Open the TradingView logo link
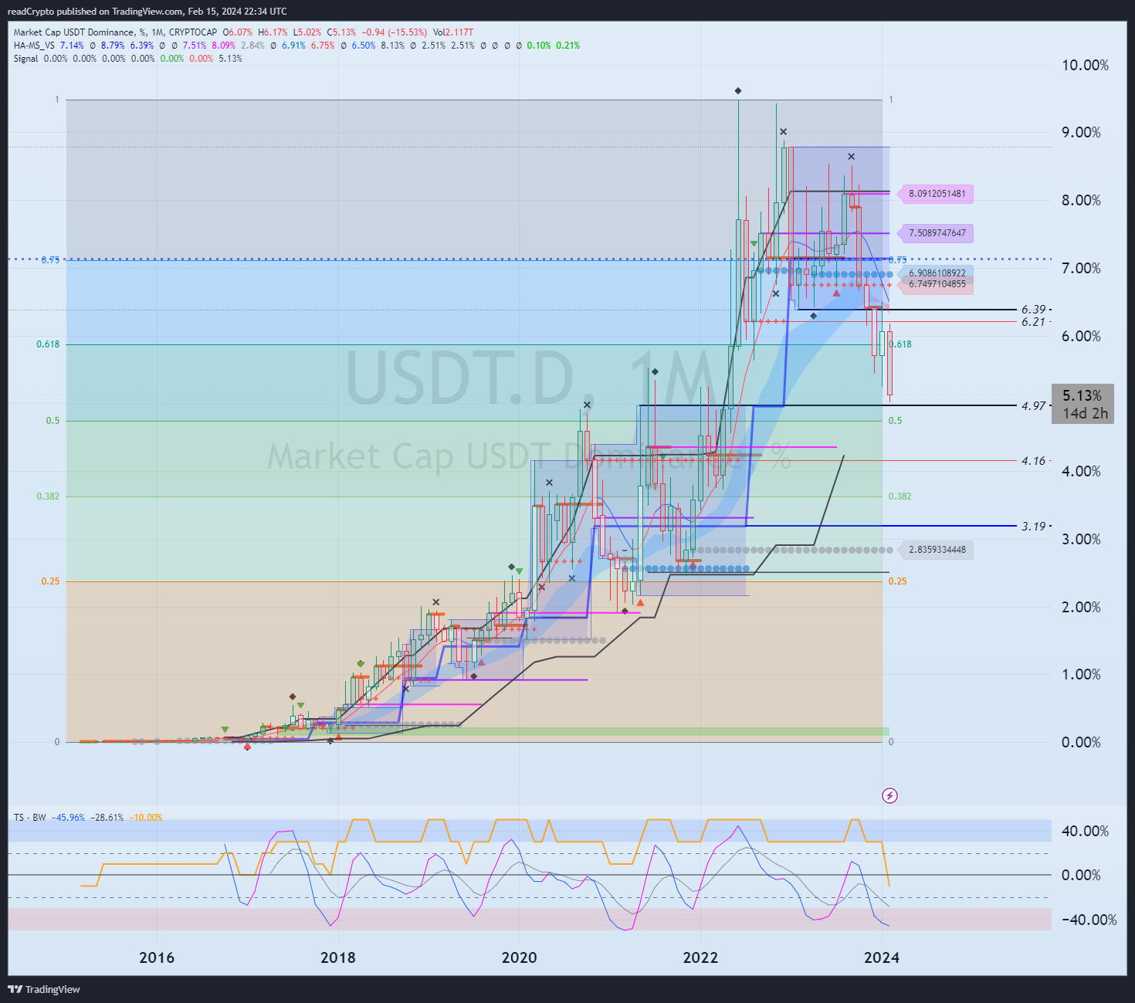The image size is (1135, 1003). point(44,989)
